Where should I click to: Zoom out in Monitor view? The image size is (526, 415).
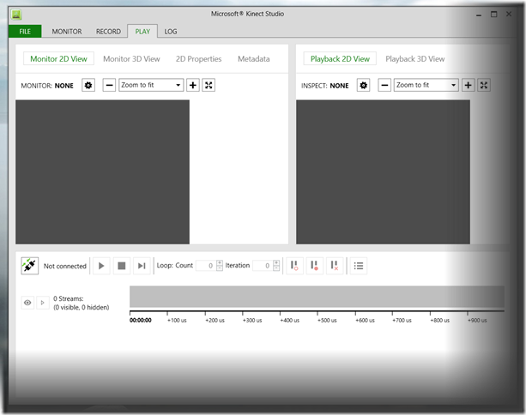[x=109, y=85]
